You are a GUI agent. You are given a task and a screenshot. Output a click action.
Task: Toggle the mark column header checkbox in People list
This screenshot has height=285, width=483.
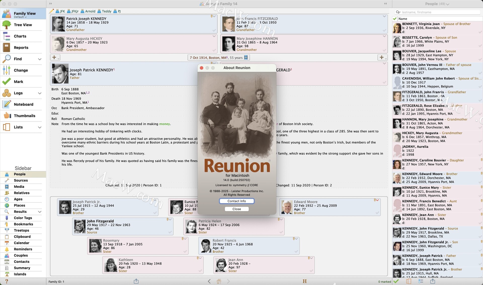coord(395,19)
